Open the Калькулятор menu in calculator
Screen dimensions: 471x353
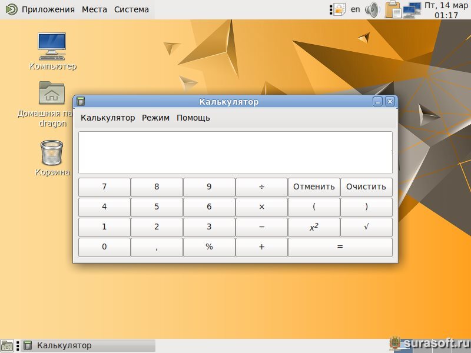[x=108, y=118]
